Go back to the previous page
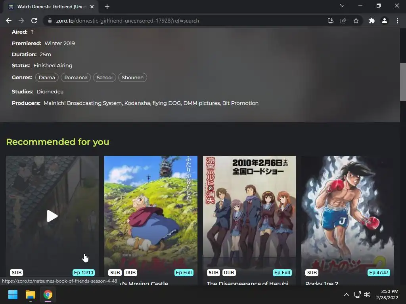 tap(9, 21)
